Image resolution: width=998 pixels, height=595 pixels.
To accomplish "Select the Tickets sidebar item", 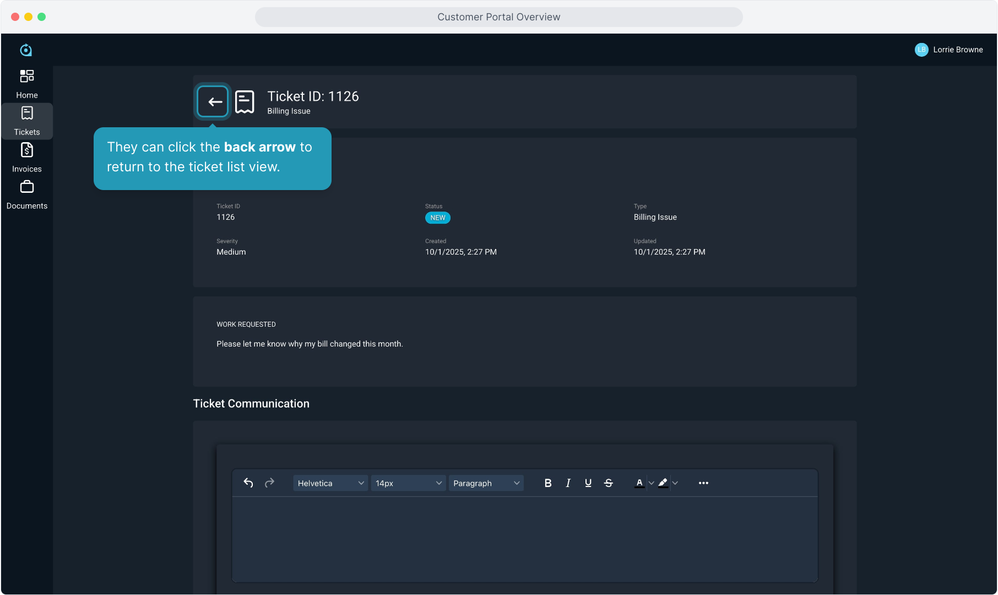I will click(26, 121).
